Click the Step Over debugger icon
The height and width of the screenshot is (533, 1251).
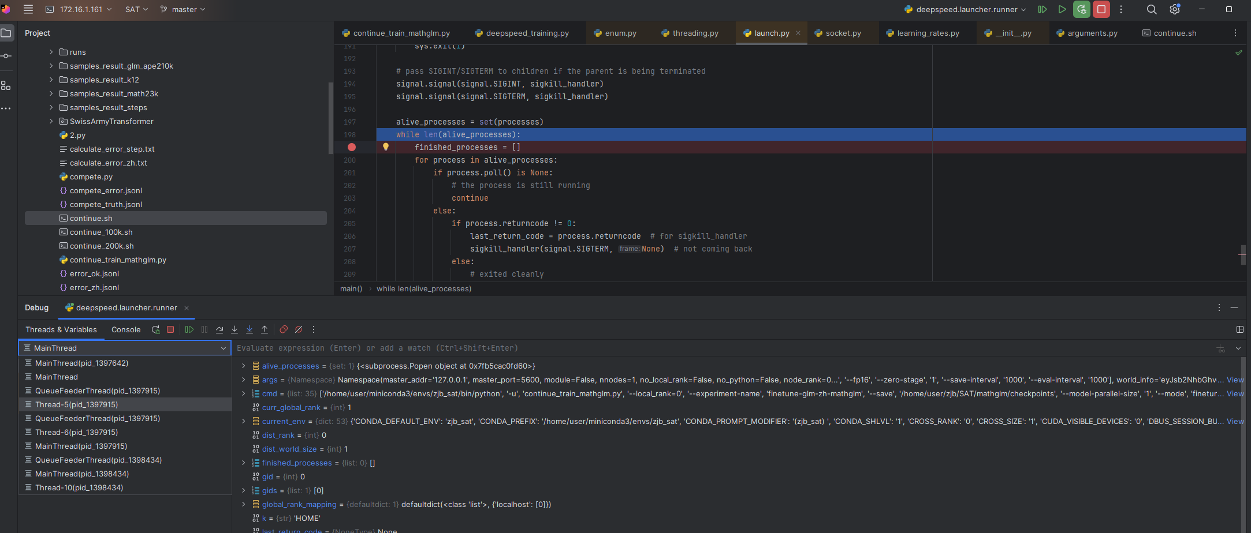219,329
